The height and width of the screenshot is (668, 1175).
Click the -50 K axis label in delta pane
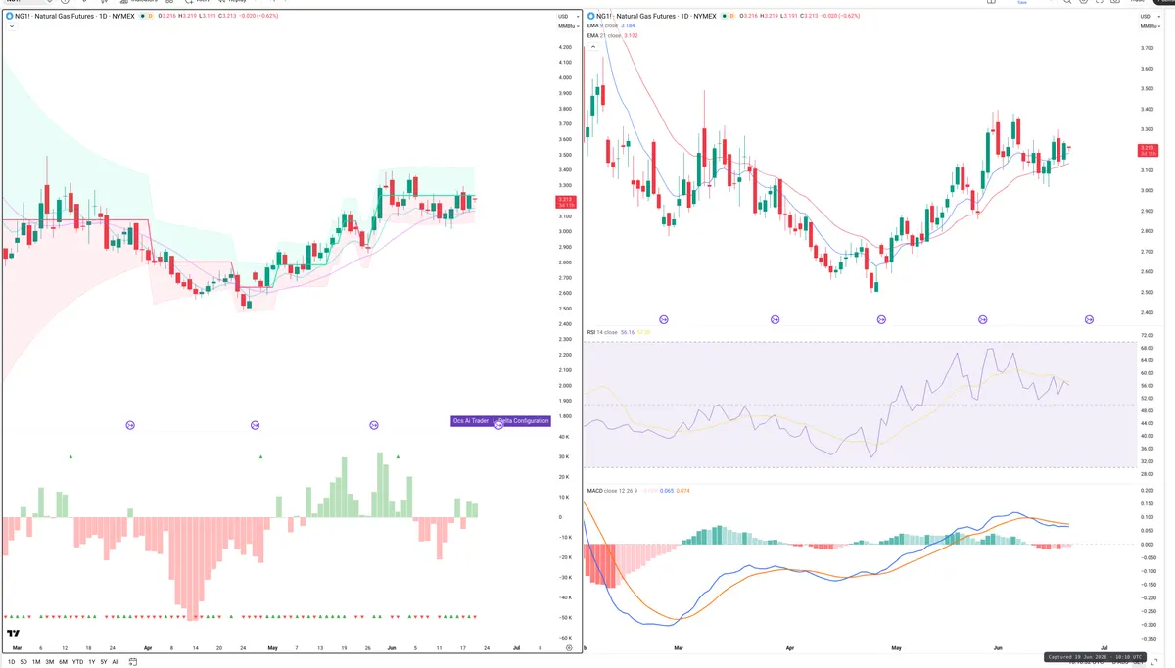[x=565, y=617]
